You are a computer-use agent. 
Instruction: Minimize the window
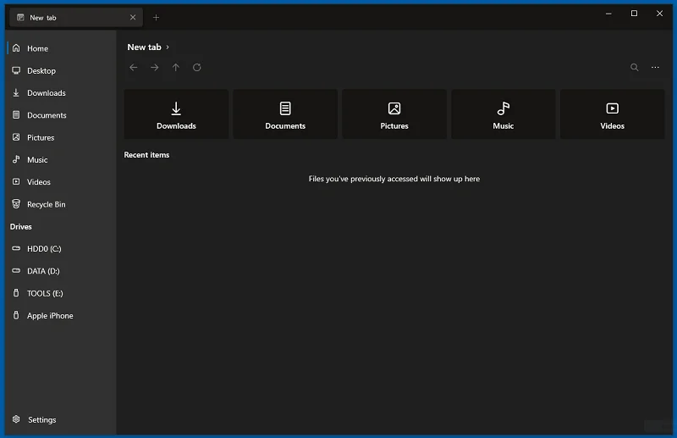click(x=608, y=14)
